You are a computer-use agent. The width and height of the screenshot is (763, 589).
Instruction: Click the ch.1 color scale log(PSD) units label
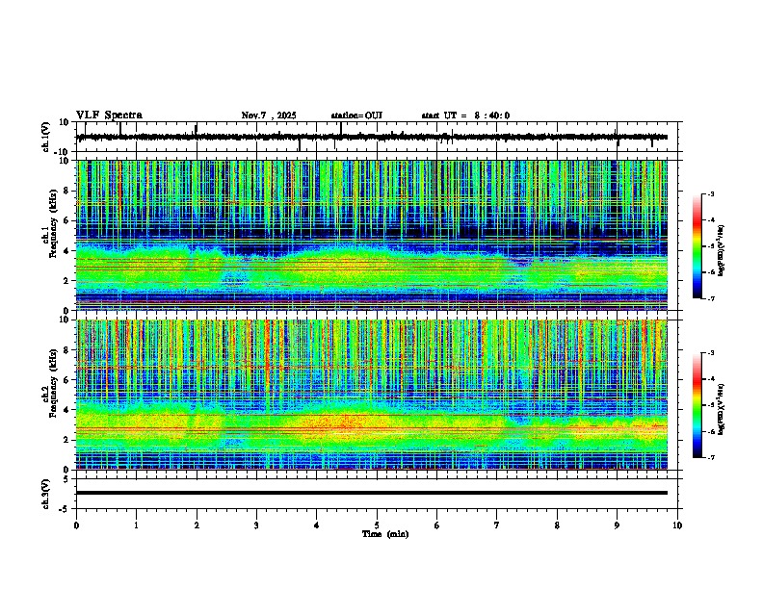[722, 250]
